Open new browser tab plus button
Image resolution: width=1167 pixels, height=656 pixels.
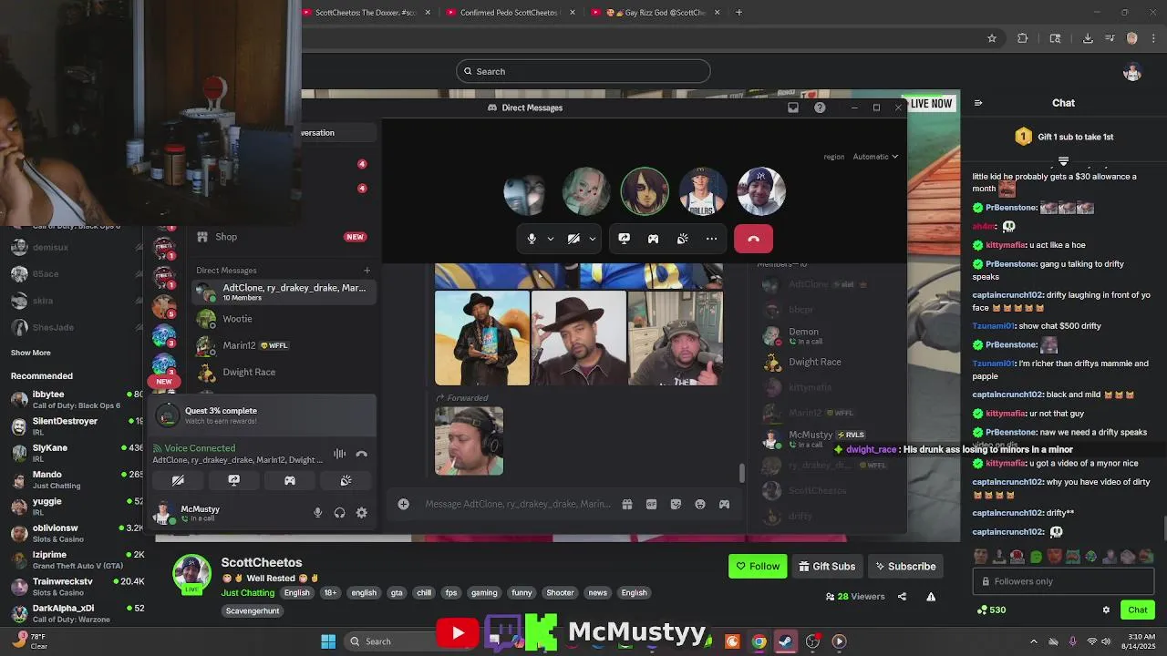[x=738, y=13]
